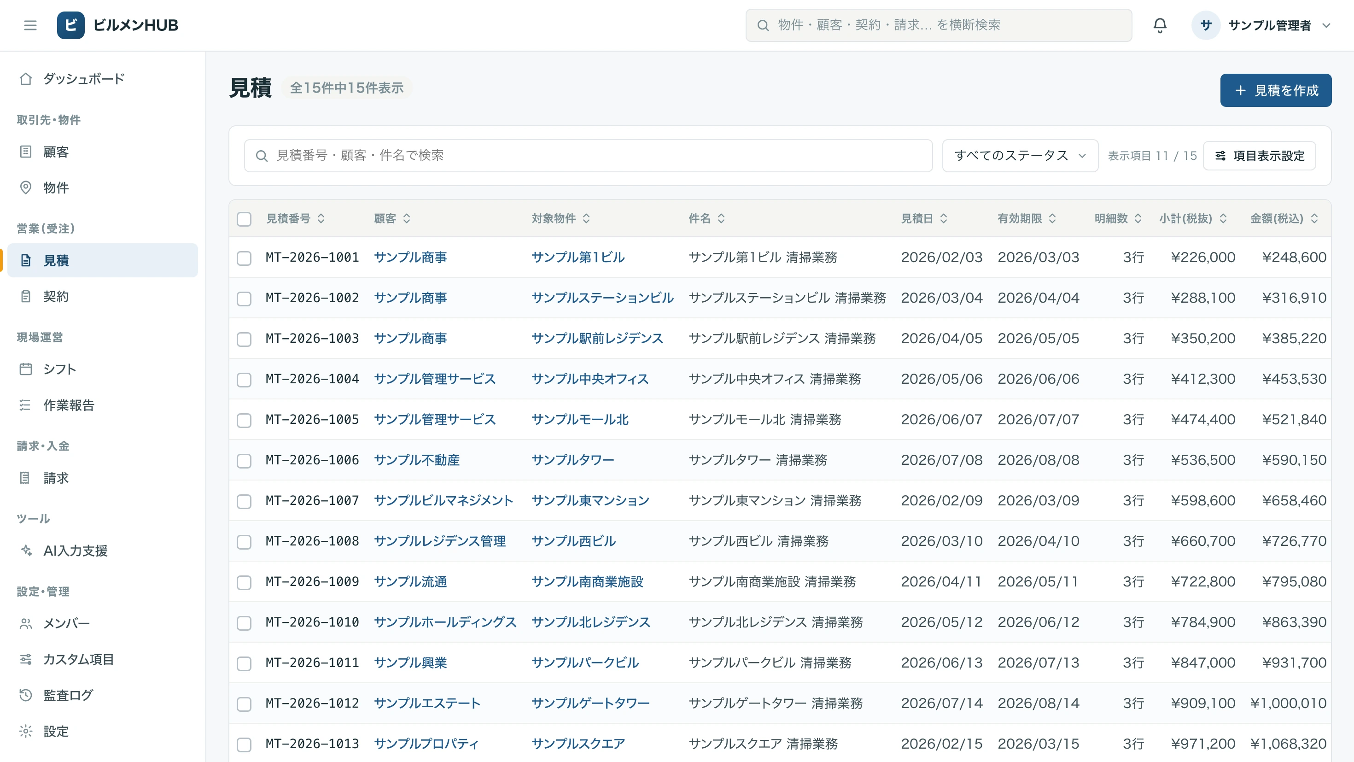Click the ビルメンHUB logo icon
The image size is (1354, 762).
70,25
